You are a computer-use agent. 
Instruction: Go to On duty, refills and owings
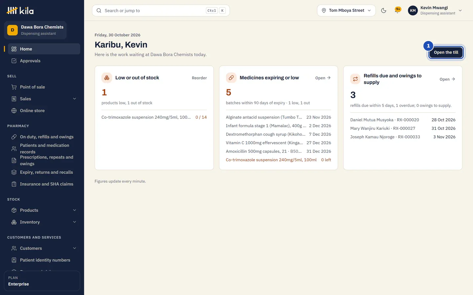click(44, 137)
